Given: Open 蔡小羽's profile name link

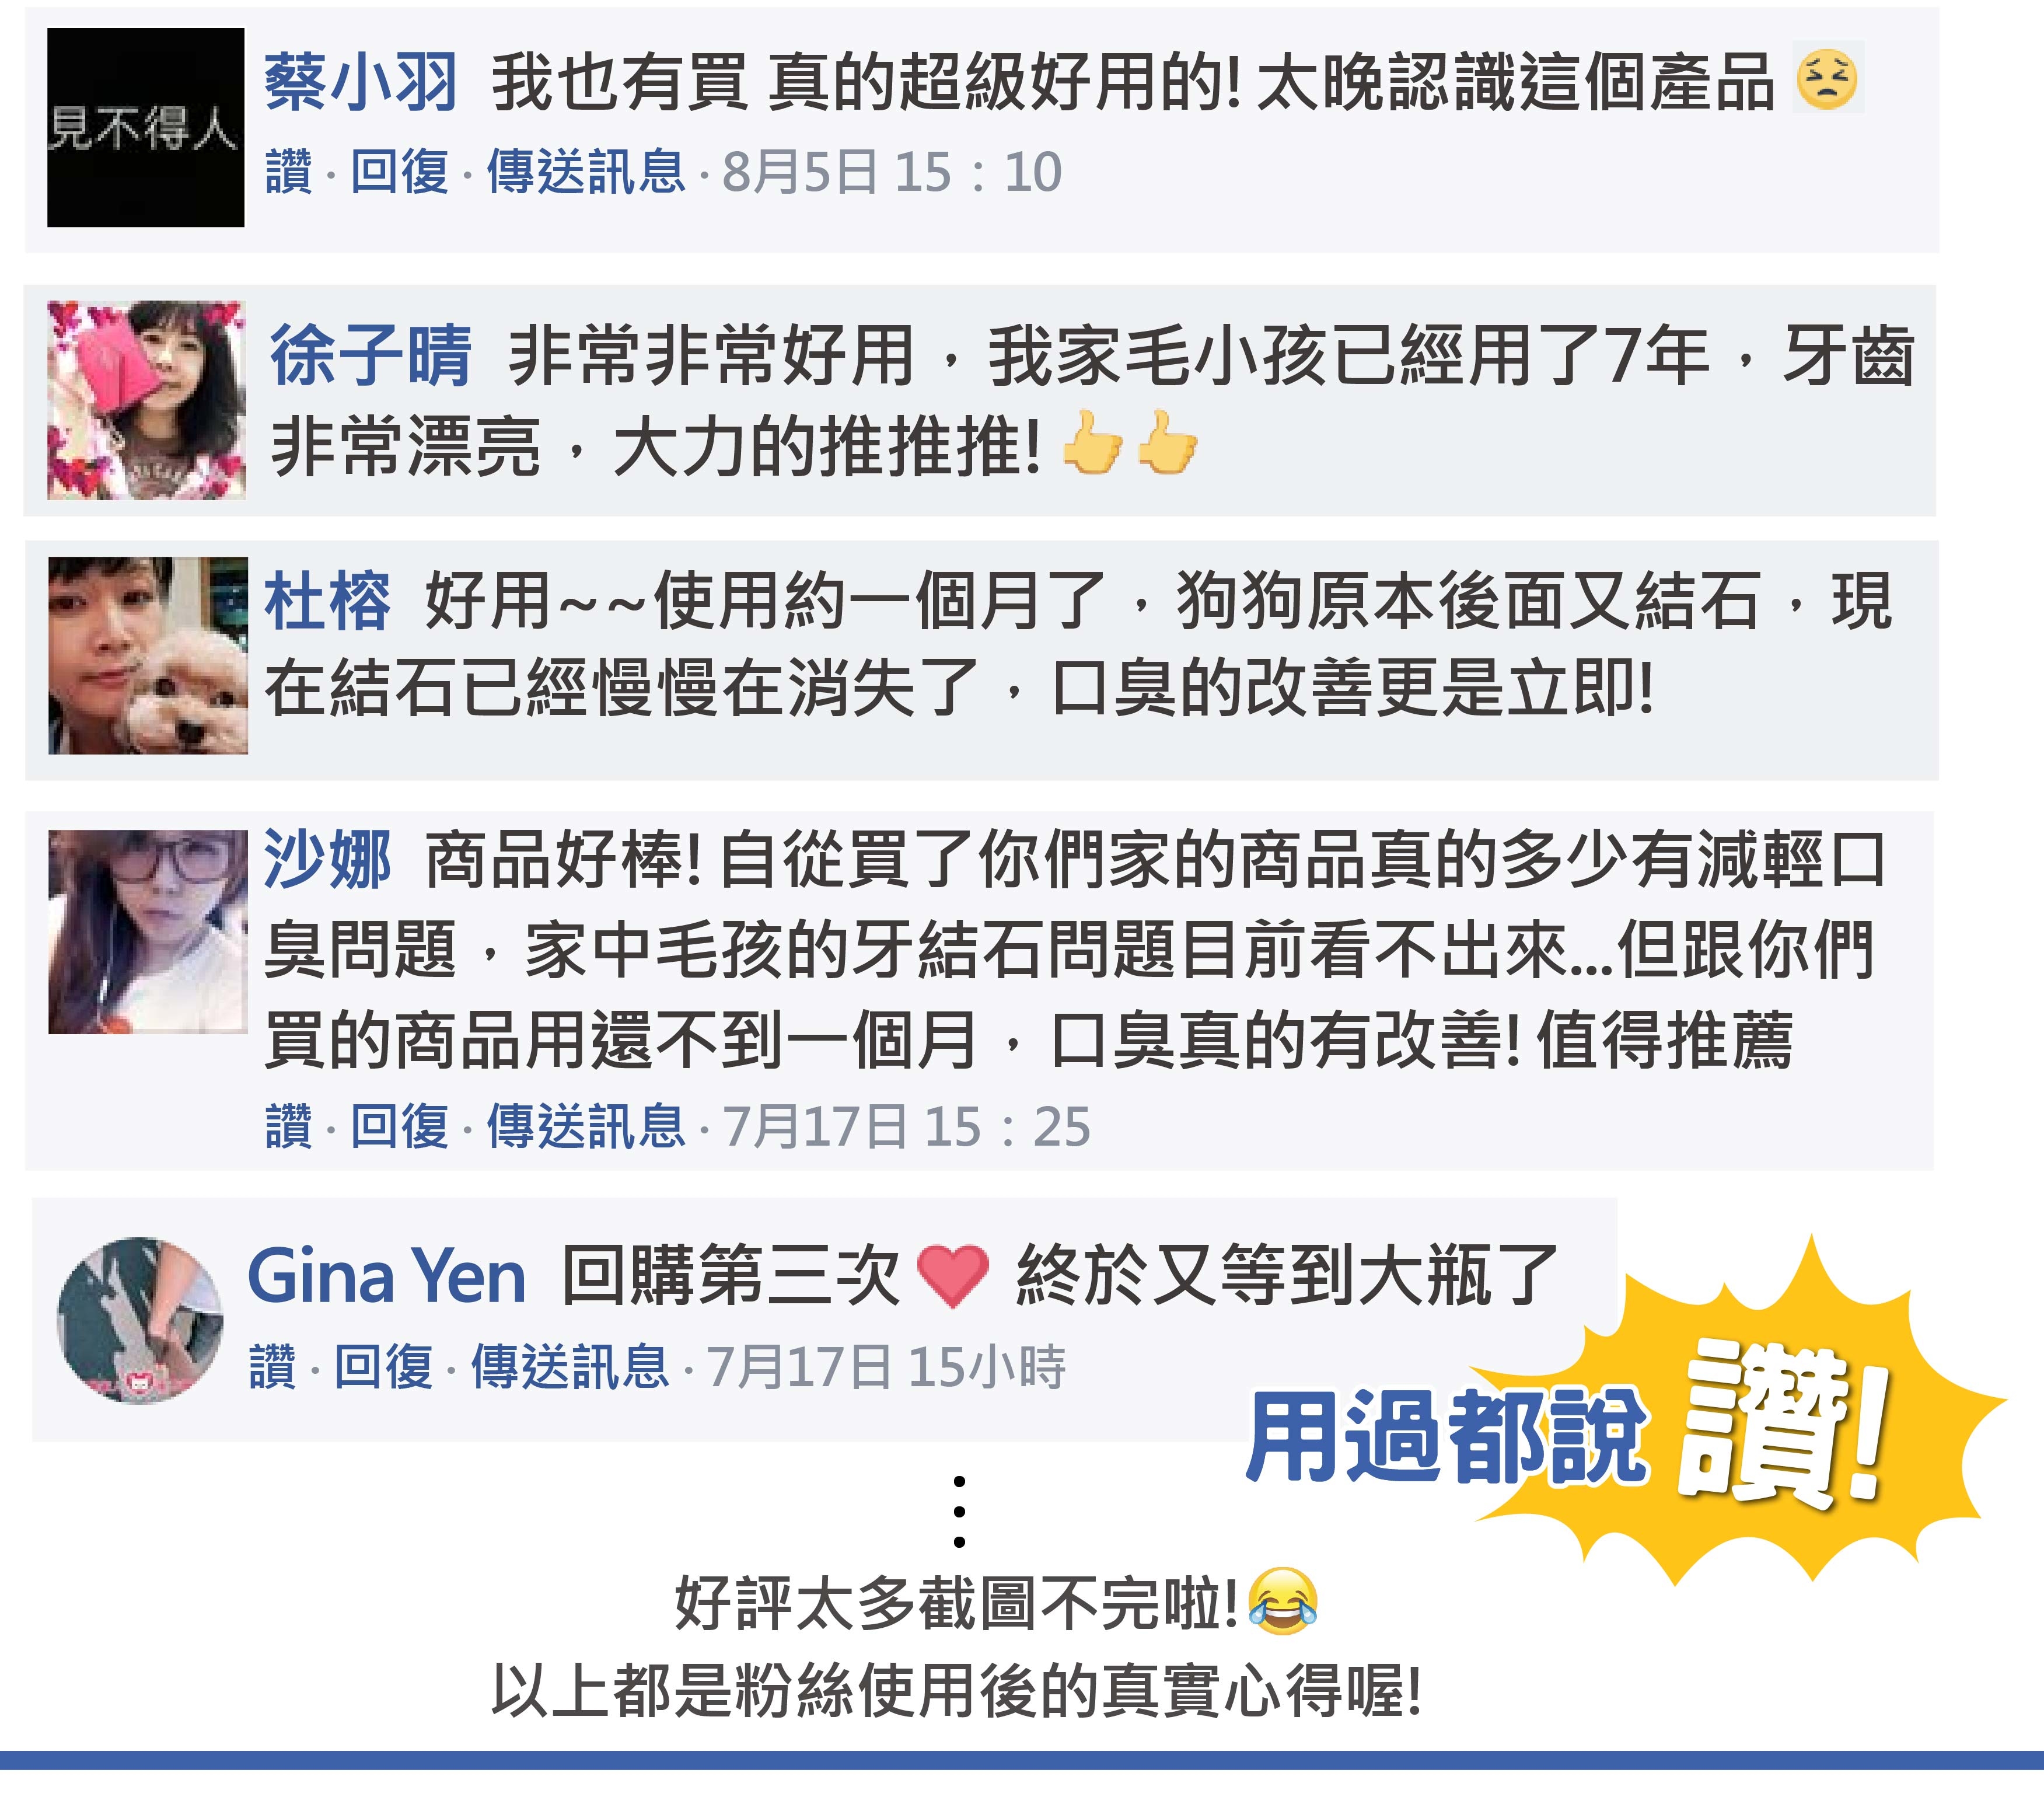Looking at the screenshot, I should click(x=361, y=82).
